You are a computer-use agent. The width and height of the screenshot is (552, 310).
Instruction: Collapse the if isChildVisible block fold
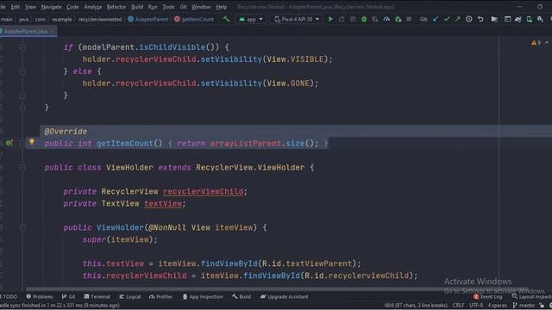click(22, 47)
